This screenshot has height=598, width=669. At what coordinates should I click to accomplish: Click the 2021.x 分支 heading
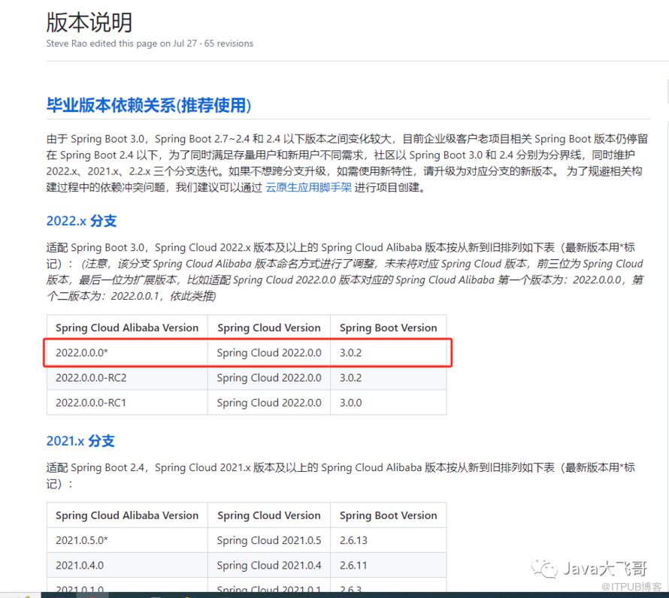pyautogui.click(x=80, y=440)
